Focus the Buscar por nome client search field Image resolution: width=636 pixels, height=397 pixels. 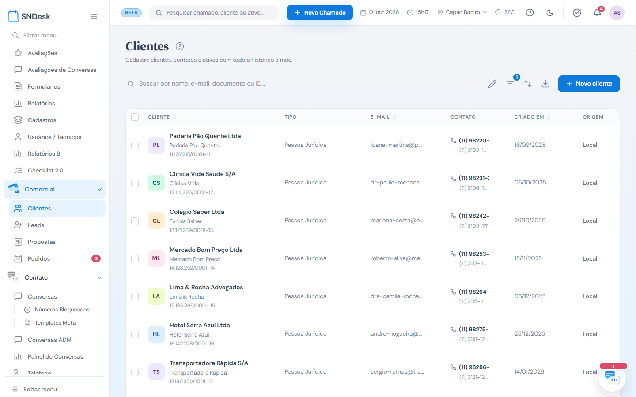click(303, 84)
